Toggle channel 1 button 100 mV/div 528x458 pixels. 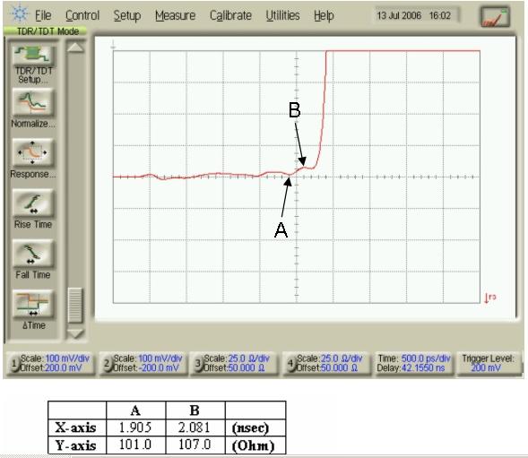(x=50, y=363)
